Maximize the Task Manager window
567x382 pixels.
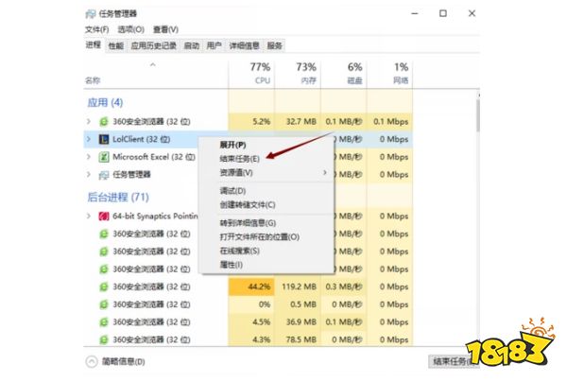coord(443,13)
